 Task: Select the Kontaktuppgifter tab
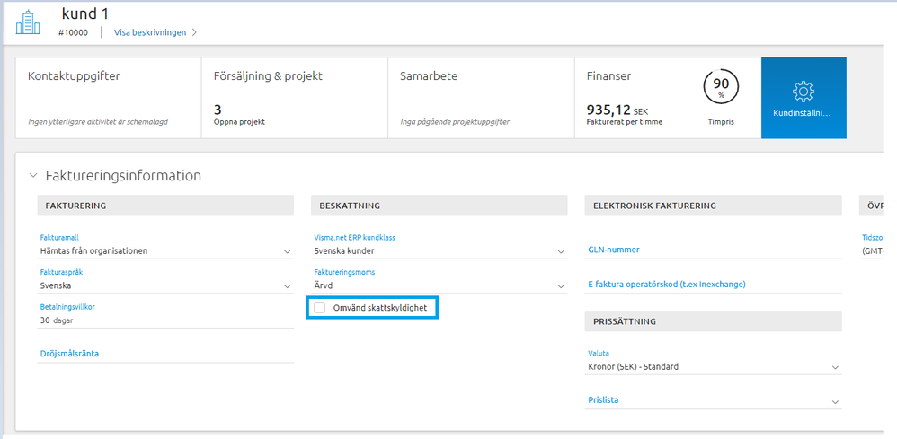pyautogui.click(x=108, y=98)
